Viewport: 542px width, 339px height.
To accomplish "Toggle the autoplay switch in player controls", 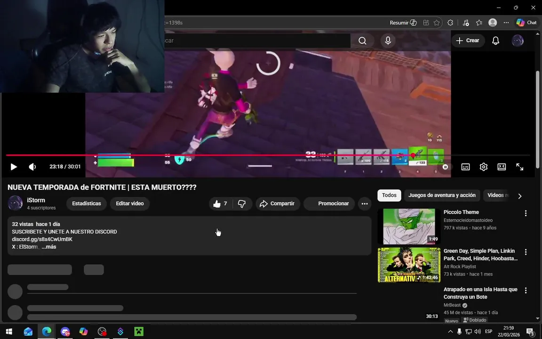I will (x=445, y=167).
